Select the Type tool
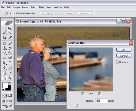 pyautogui.click(x=10, y=63)
